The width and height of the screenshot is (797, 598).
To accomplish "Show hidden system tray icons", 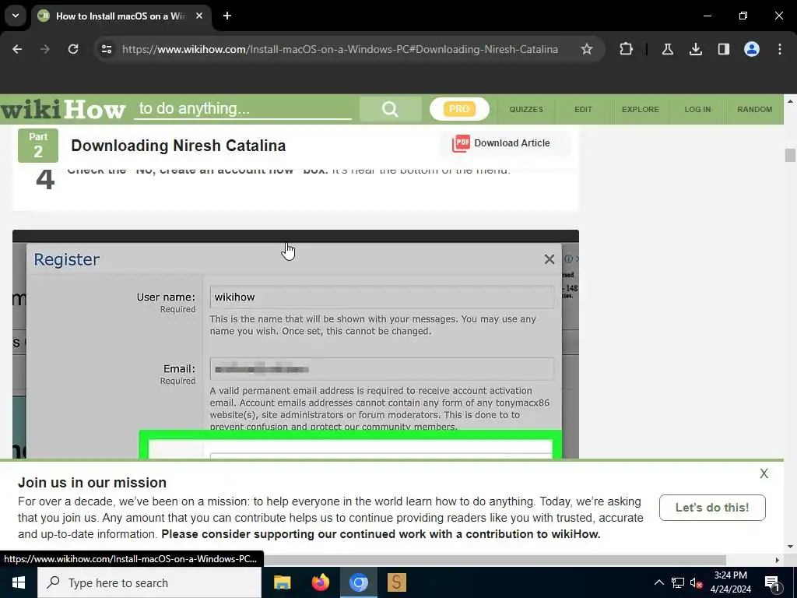I will [658, 582].
